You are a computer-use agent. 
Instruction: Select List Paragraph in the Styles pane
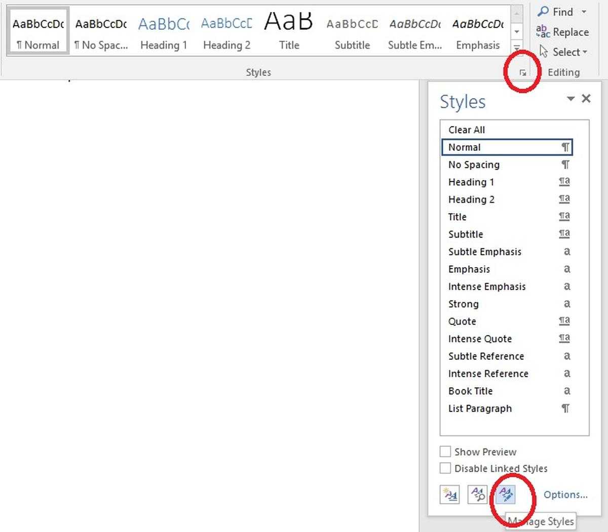click(507, 408)
